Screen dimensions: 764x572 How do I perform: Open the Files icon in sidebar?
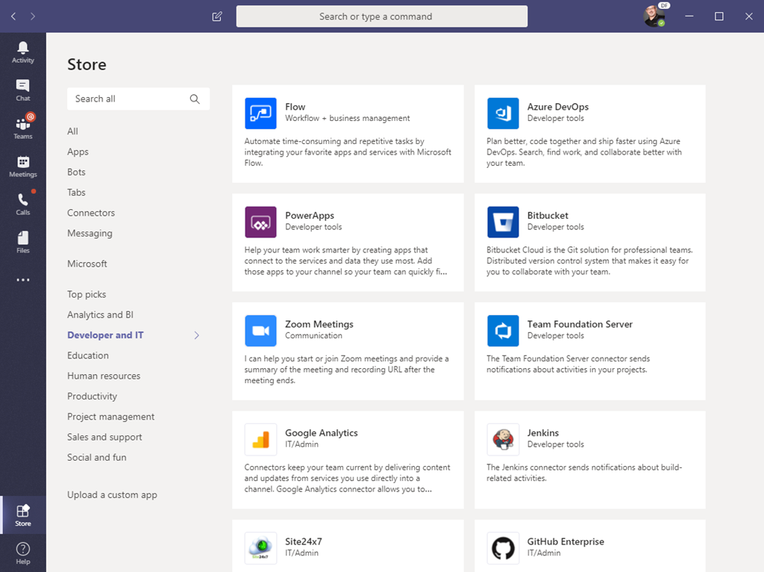[x=23, y=241]
